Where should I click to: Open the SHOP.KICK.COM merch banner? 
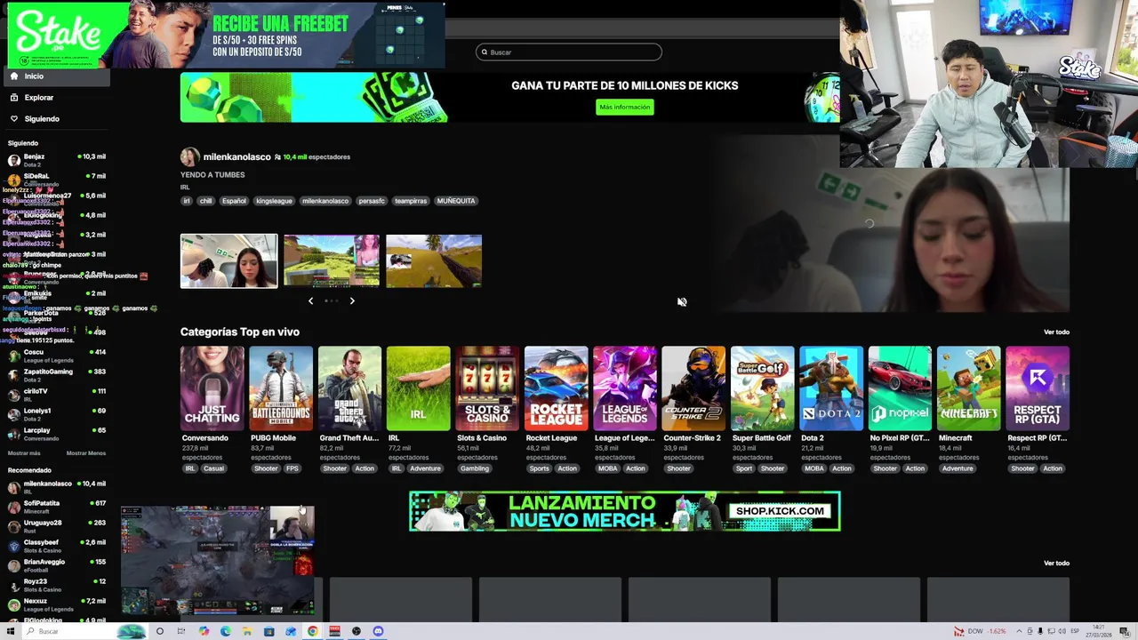point(625,511)
